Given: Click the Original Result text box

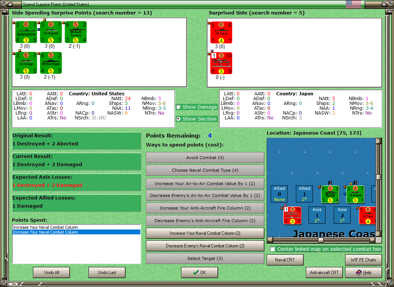Looking at the screenshot, I should tap(76, 141).
